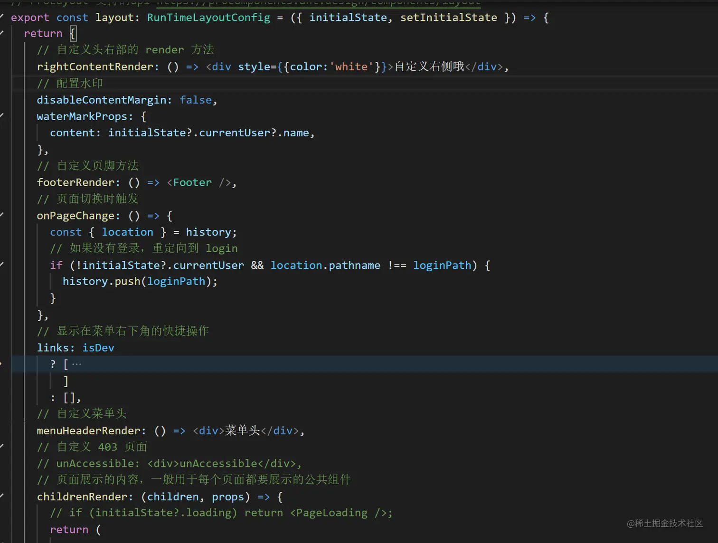This screenshot has width=718, height=543.
Task: Click the comment "// 自定义菜单头"
Action: [82, 414]
